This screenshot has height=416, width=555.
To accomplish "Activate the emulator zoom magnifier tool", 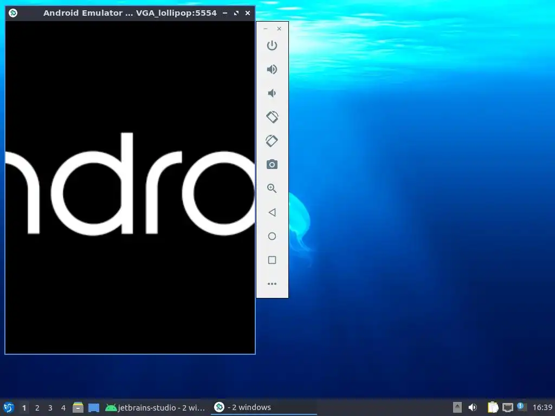I will pos(272,188).
